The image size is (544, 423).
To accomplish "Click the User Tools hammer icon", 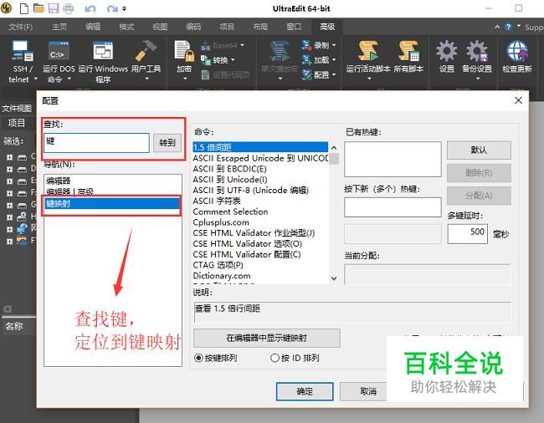I will 146,51.
